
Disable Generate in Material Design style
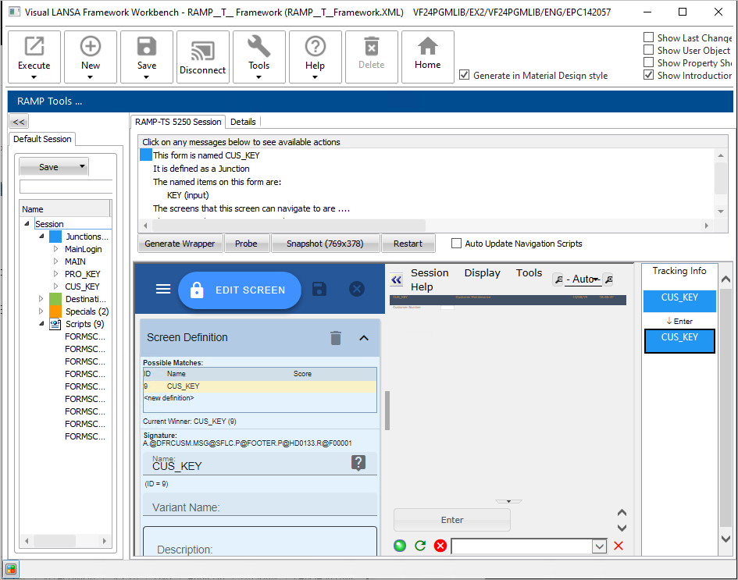click(x=465, y=75)
